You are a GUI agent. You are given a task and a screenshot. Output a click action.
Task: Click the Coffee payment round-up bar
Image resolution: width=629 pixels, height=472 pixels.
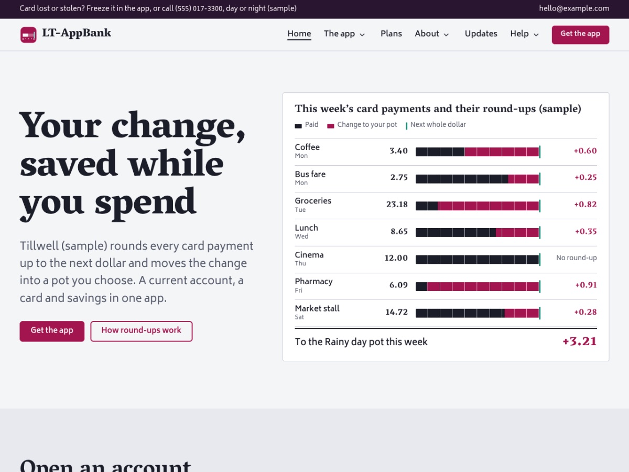[478, 152]
